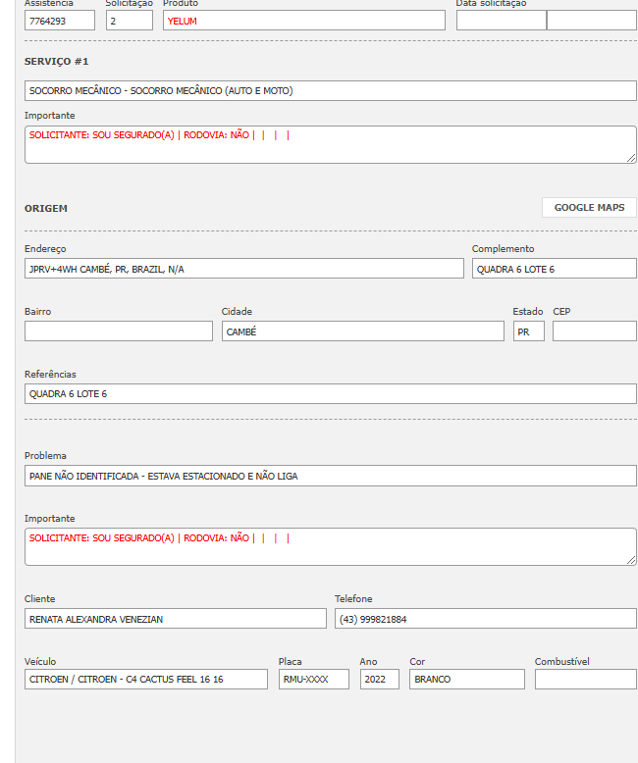Click the Endereço field with JPRV+4WH Cambé
Image resolution: width=638 pixels, height=763 pixels.
pyautogui.click(x=244, y=269)
